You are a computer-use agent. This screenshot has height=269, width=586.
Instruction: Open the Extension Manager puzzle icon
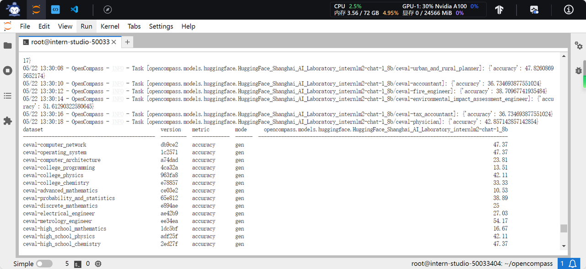click(7, 121)
